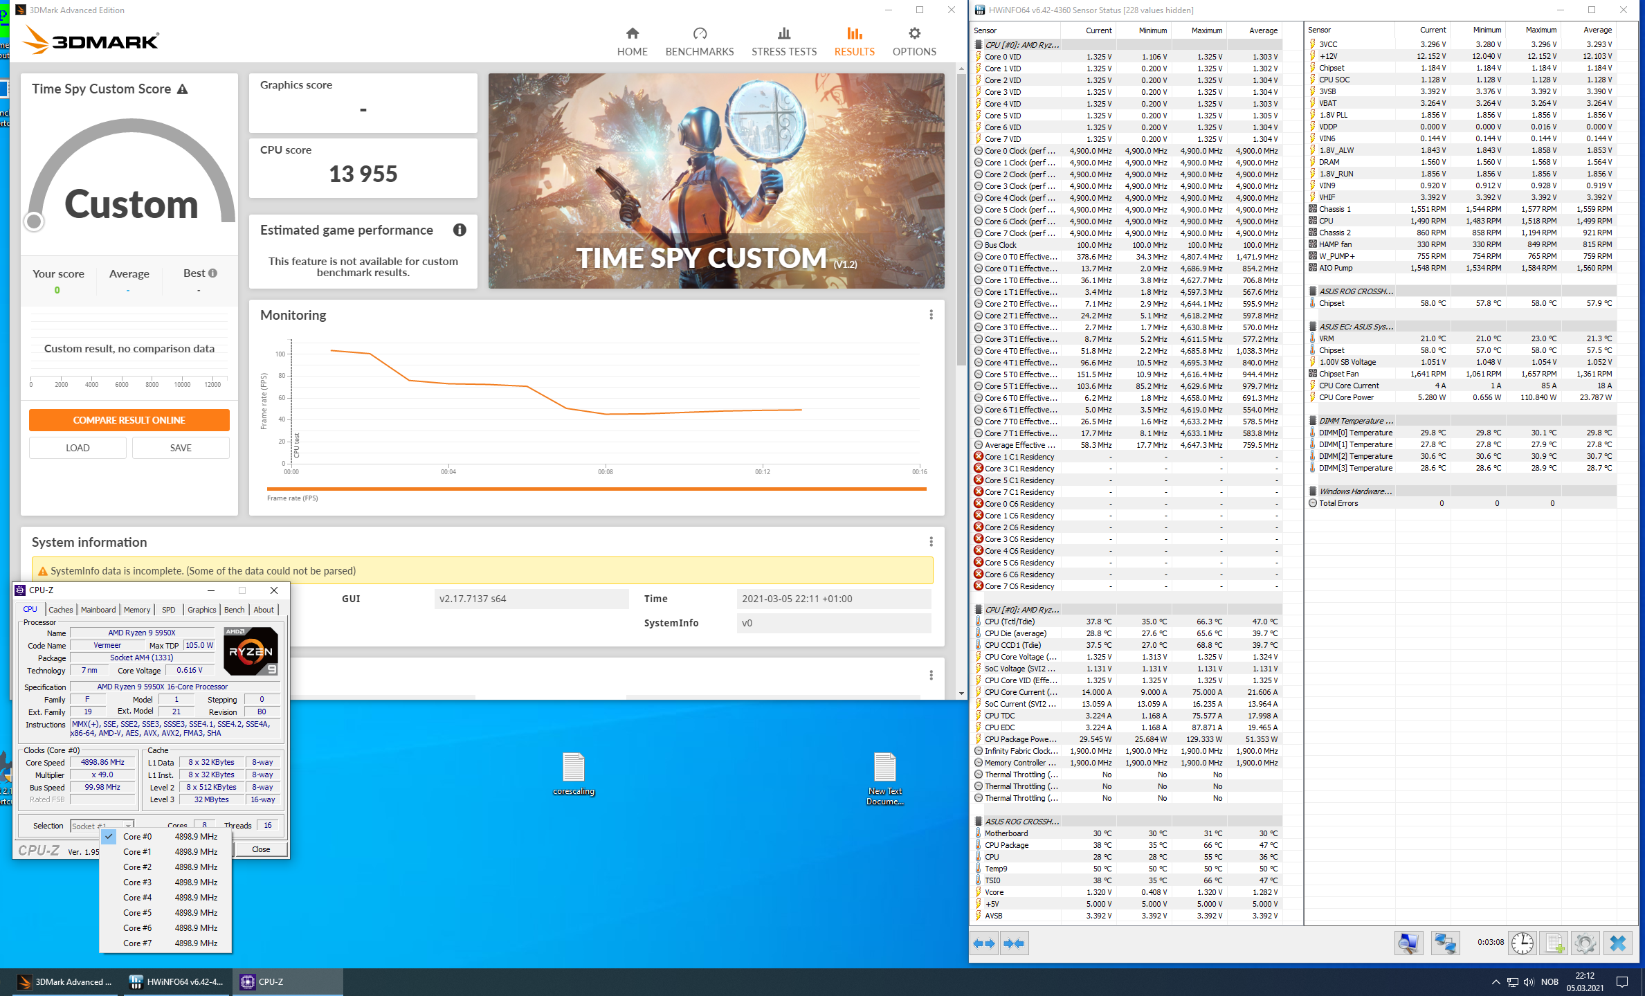Switch to the About tab in CPU-Z
The width and height of the screenshot is (1645, 996).
click(x=264, y=610)
